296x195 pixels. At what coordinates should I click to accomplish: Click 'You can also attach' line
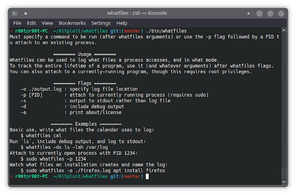click(x=131, y=72)
